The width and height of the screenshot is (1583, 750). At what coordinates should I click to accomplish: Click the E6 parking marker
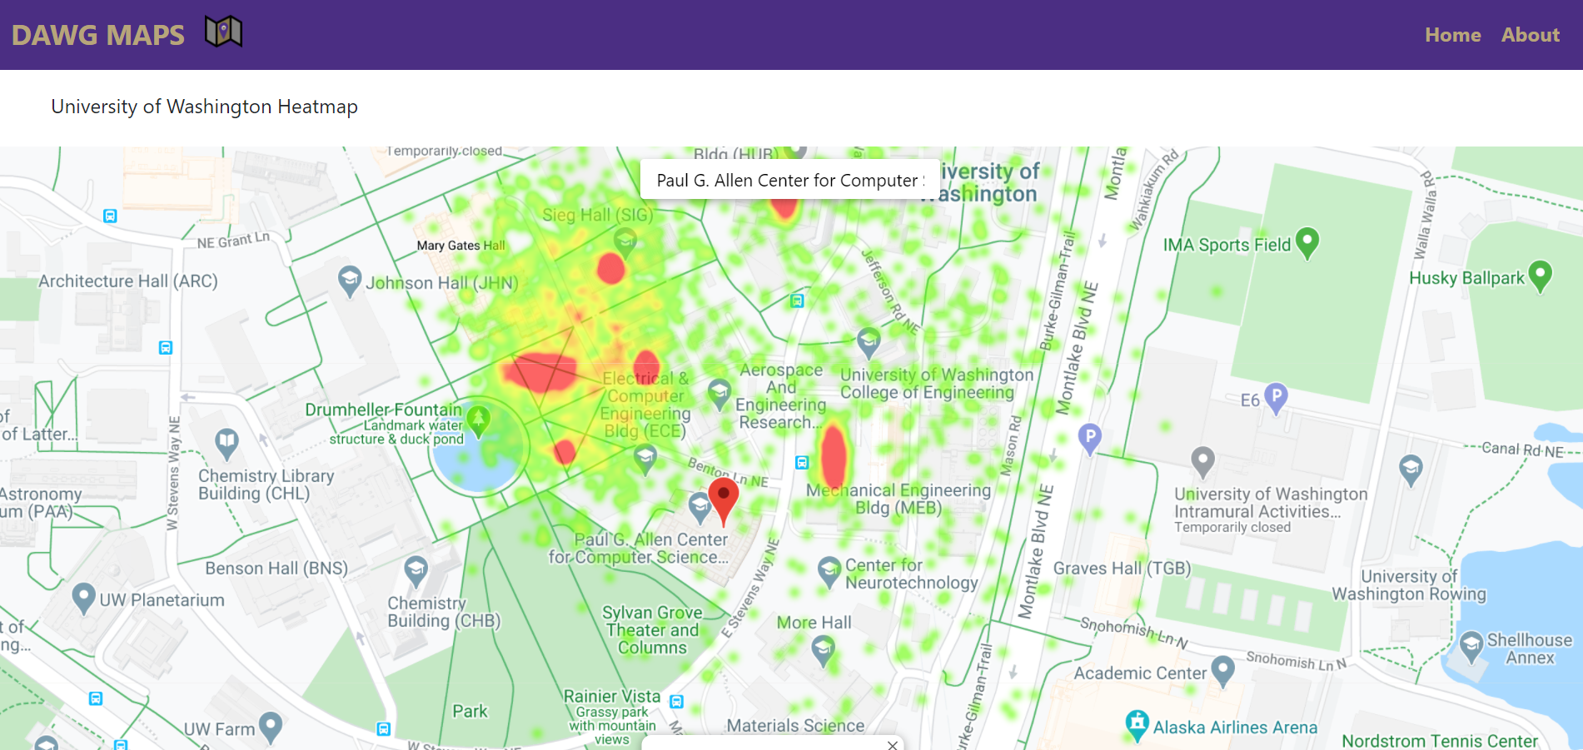pyautogui.click(x=1276, y=399)
